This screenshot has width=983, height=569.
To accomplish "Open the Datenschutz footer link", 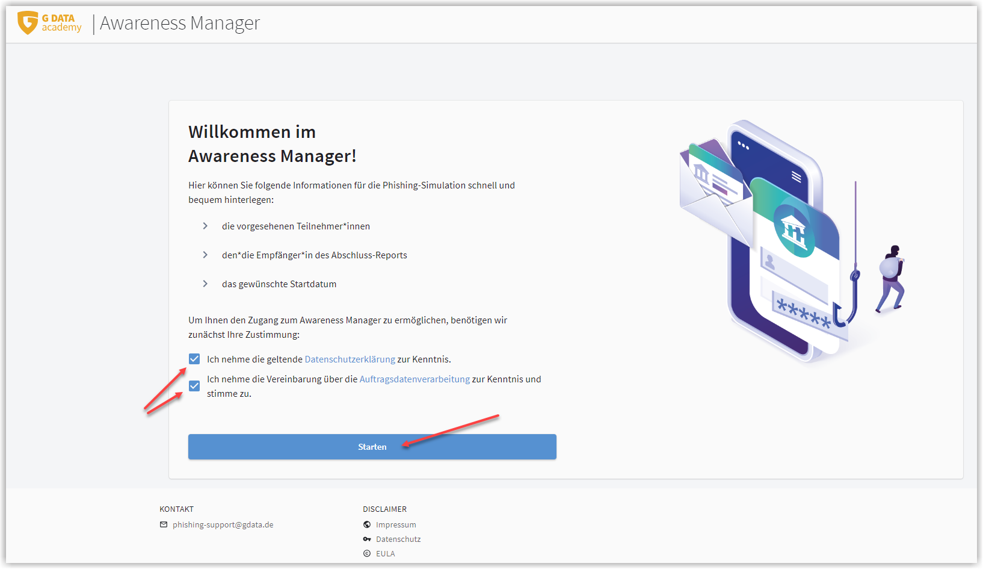I will (x=398, y=539).
